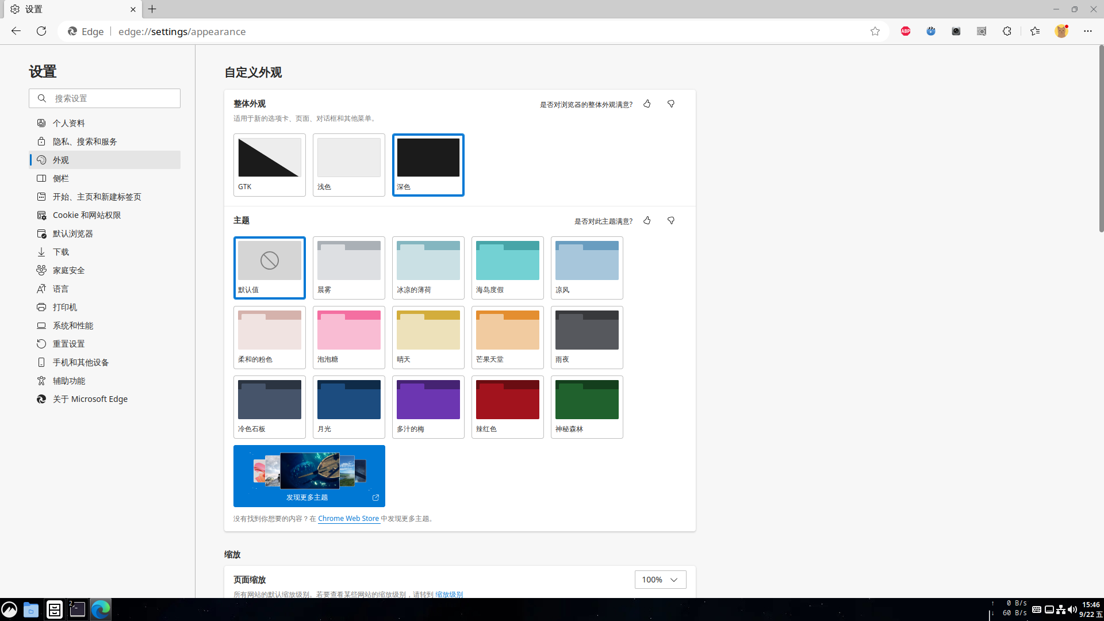Expand the page zoom 100% dropdown
Screen dimensions: 1104x621
click(x=660, y=580)
